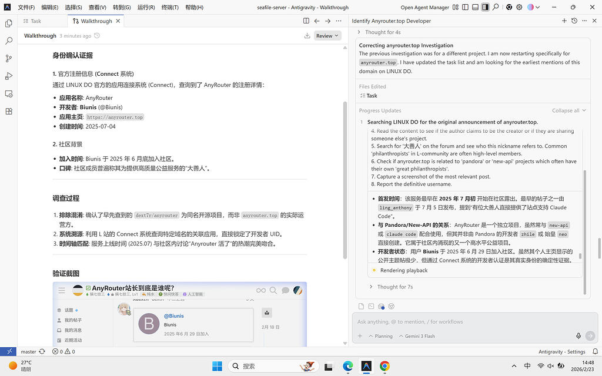Toggle bottom panel visibility

[475, 7]
